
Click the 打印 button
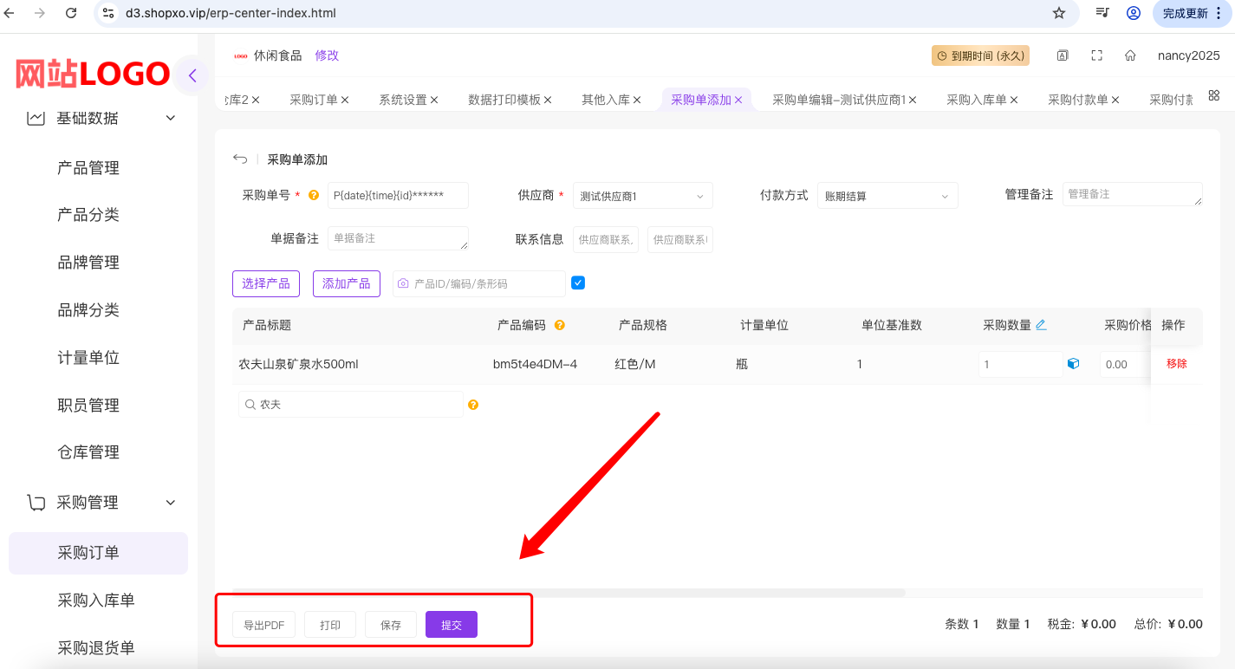(x=330, y=625)
